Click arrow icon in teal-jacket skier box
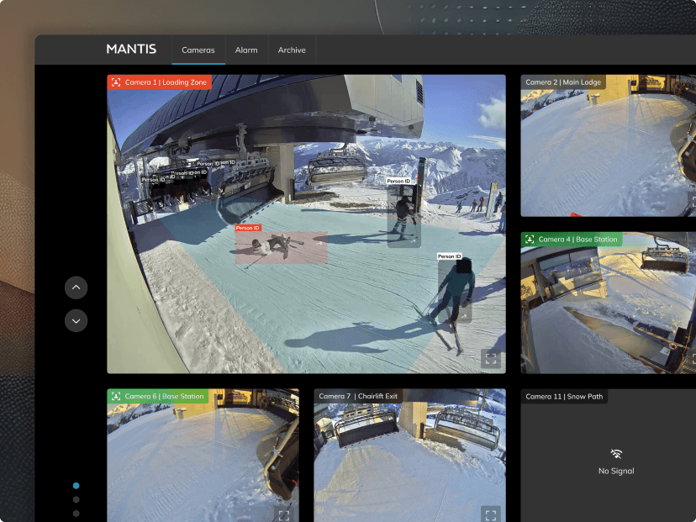The width and height of the screenshot is (696, 522). coord(464,316)
